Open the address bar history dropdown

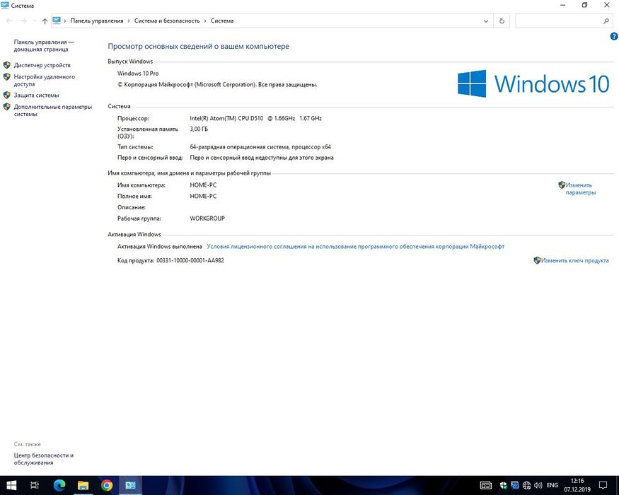pos(486,21)
